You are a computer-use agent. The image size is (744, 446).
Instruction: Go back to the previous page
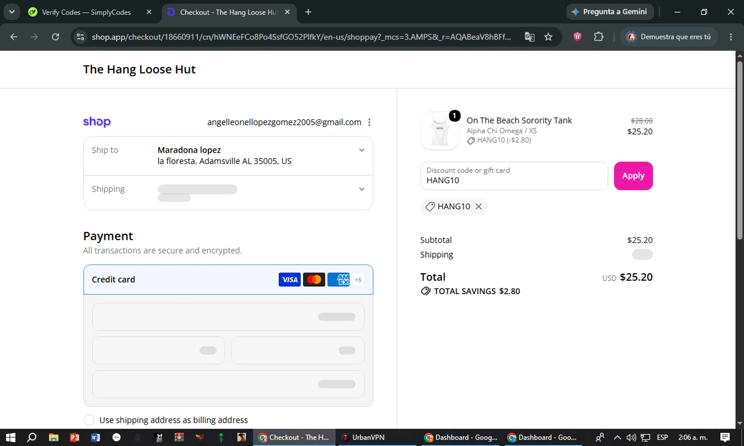point(13,37)
